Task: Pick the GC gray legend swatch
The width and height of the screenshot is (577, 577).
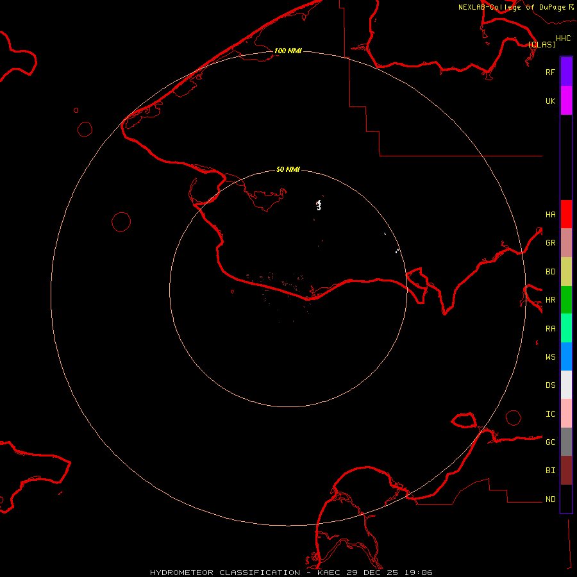Action: pos(566,442)
